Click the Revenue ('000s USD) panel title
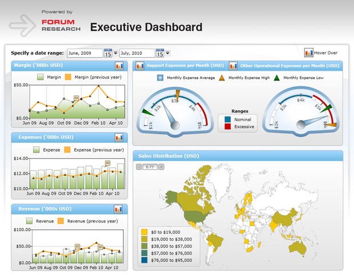354x275 pixels. 45,209
